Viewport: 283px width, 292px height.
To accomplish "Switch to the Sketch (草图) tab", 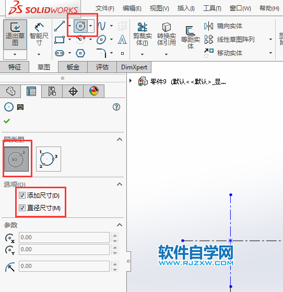I will [x=44, y=67].
